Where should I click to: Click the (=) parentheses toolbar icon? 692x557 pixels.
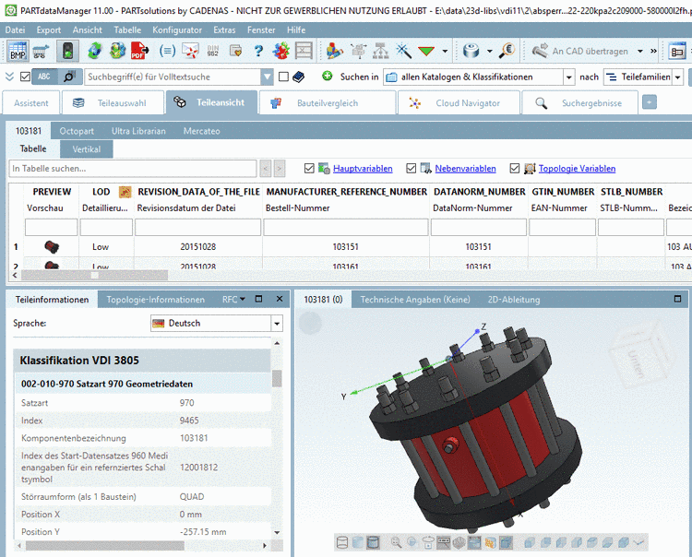coord(167,51)
